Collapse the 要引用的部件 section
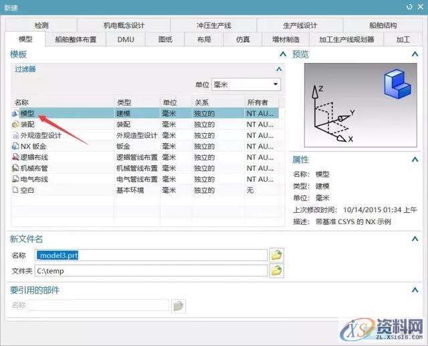 415,290
